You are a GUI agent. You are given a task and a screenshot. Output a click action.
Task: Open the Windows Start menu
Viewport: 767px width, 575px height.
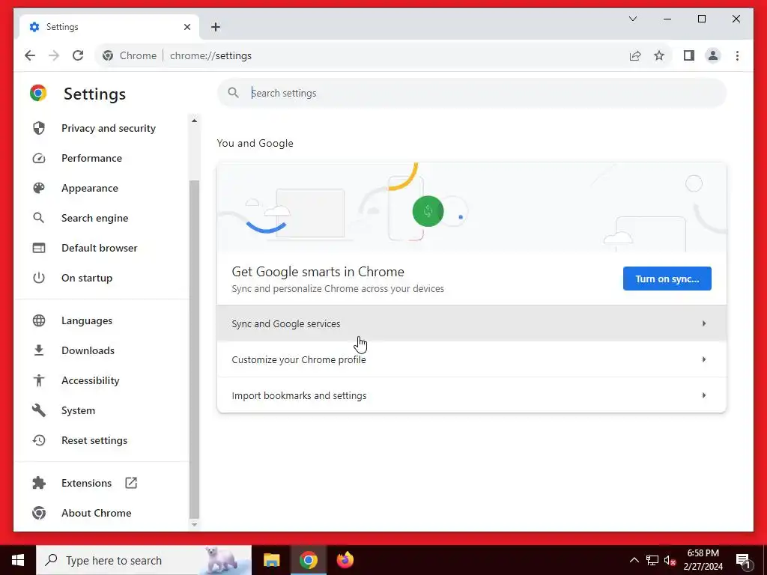[x=18, y=560]
